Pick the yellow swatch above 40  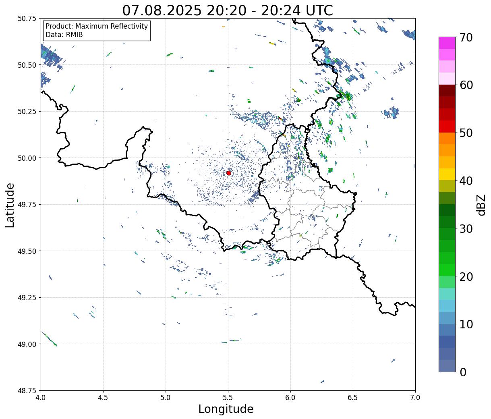coord(447,174)
